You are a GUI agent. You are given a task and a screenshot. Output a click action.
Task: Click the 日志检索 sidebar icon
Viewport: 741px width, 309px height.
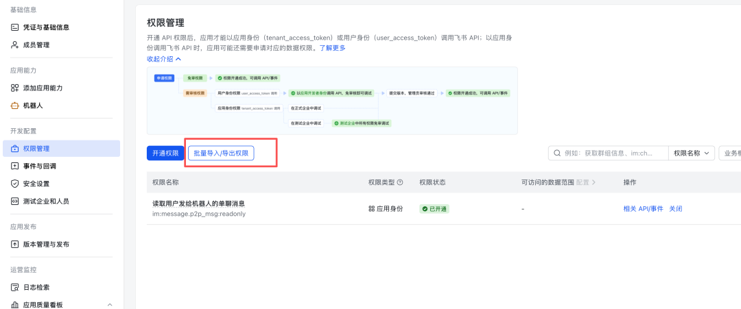15,288
